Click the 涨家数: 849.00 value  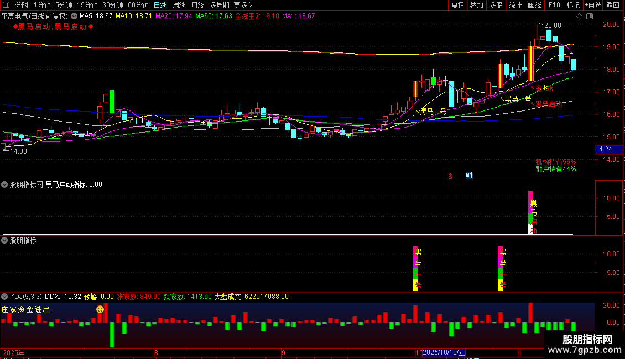point(139,297)
